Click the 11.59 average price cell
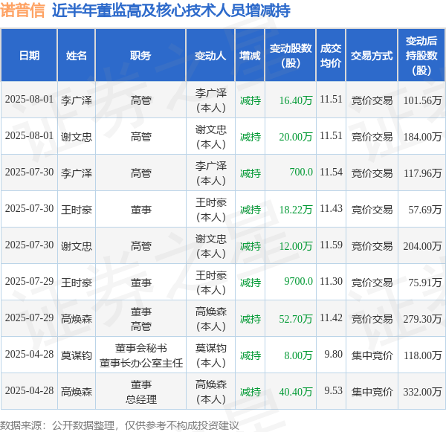 tap(331, 245)
